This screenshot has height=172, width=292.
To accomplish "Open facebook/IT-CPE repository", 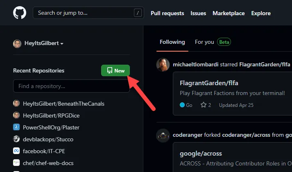I will 44,151.
